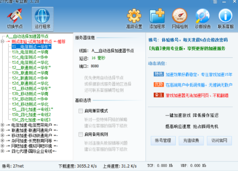Select node t3__移动测试-华东
Viewport: 238px width, 171px height.
(31, 88)
